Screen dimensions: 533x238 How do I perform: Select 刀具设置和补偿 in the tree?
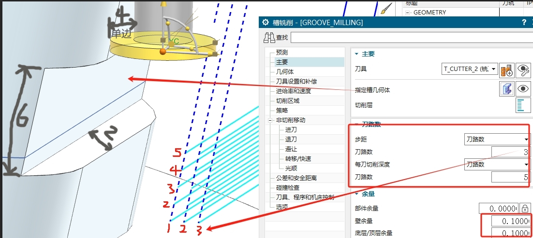(296, 82)
